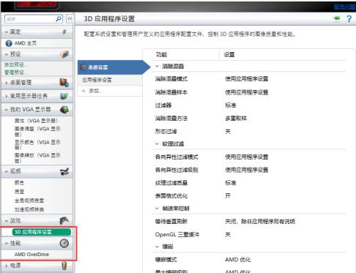
Task: Collapse the 消除混叠 settings group
Action: pos(157,66)
